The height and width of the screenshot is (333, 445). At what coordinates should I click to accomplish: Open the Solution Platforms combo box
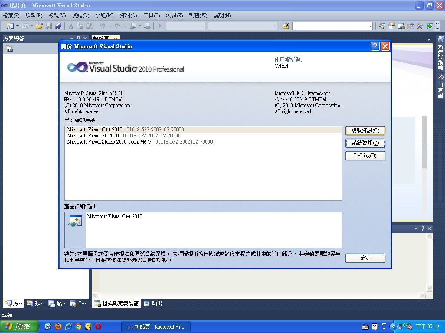coord(242,26)
